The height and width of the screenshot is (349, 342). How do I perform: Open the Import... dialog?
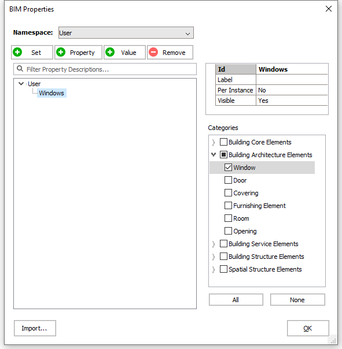[x=35, y=328]
